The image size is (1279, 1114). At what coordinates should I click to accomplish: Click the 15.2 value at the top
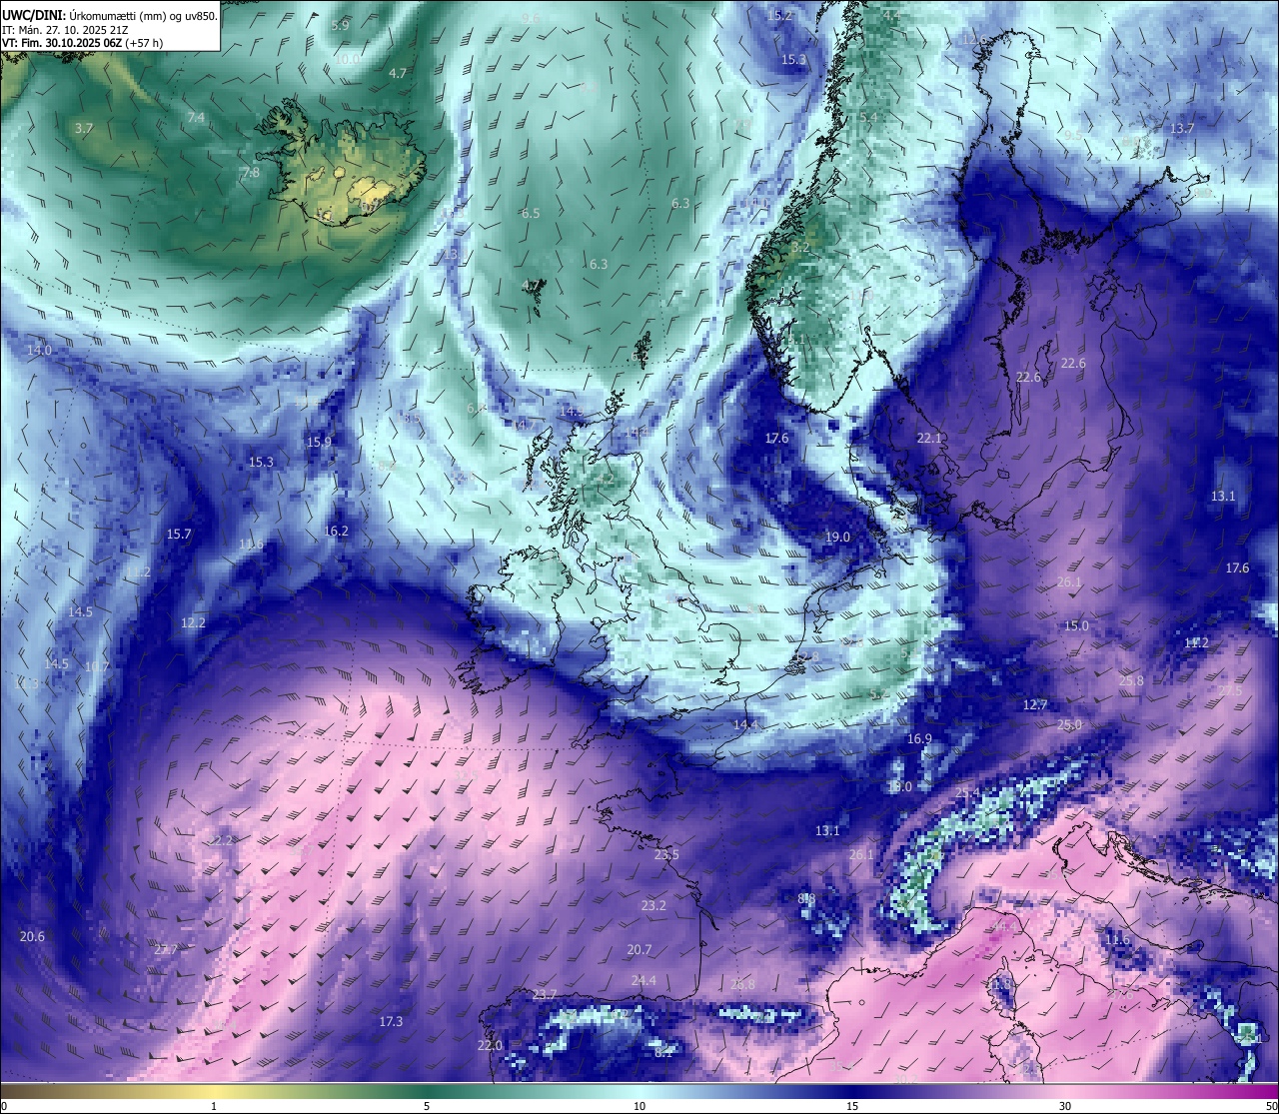point(779,15)
